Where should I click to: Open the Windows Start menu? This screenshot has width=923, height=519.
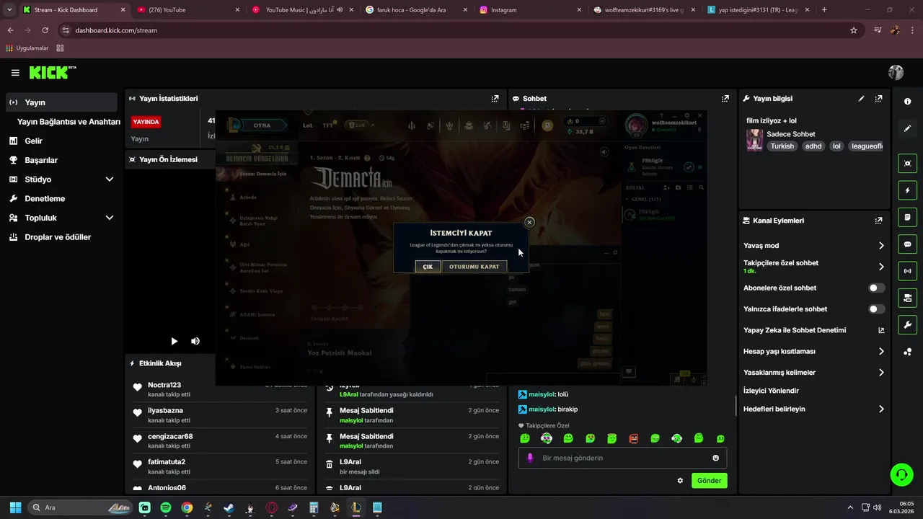(15, 507)
